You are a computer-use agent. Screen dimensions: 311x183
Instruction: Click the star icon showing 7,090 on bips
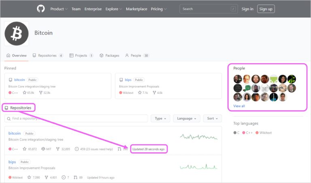[29, 177]
